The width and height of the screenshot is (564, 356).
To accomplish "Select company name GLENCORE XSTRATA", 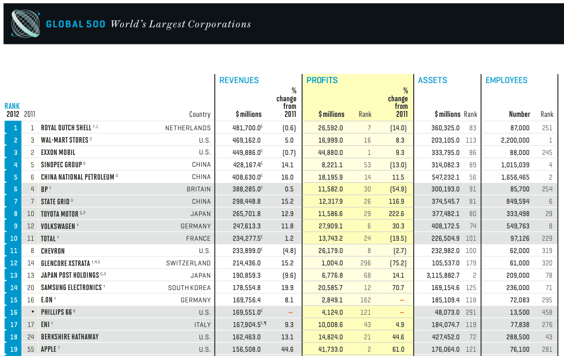I will point(65,263).
